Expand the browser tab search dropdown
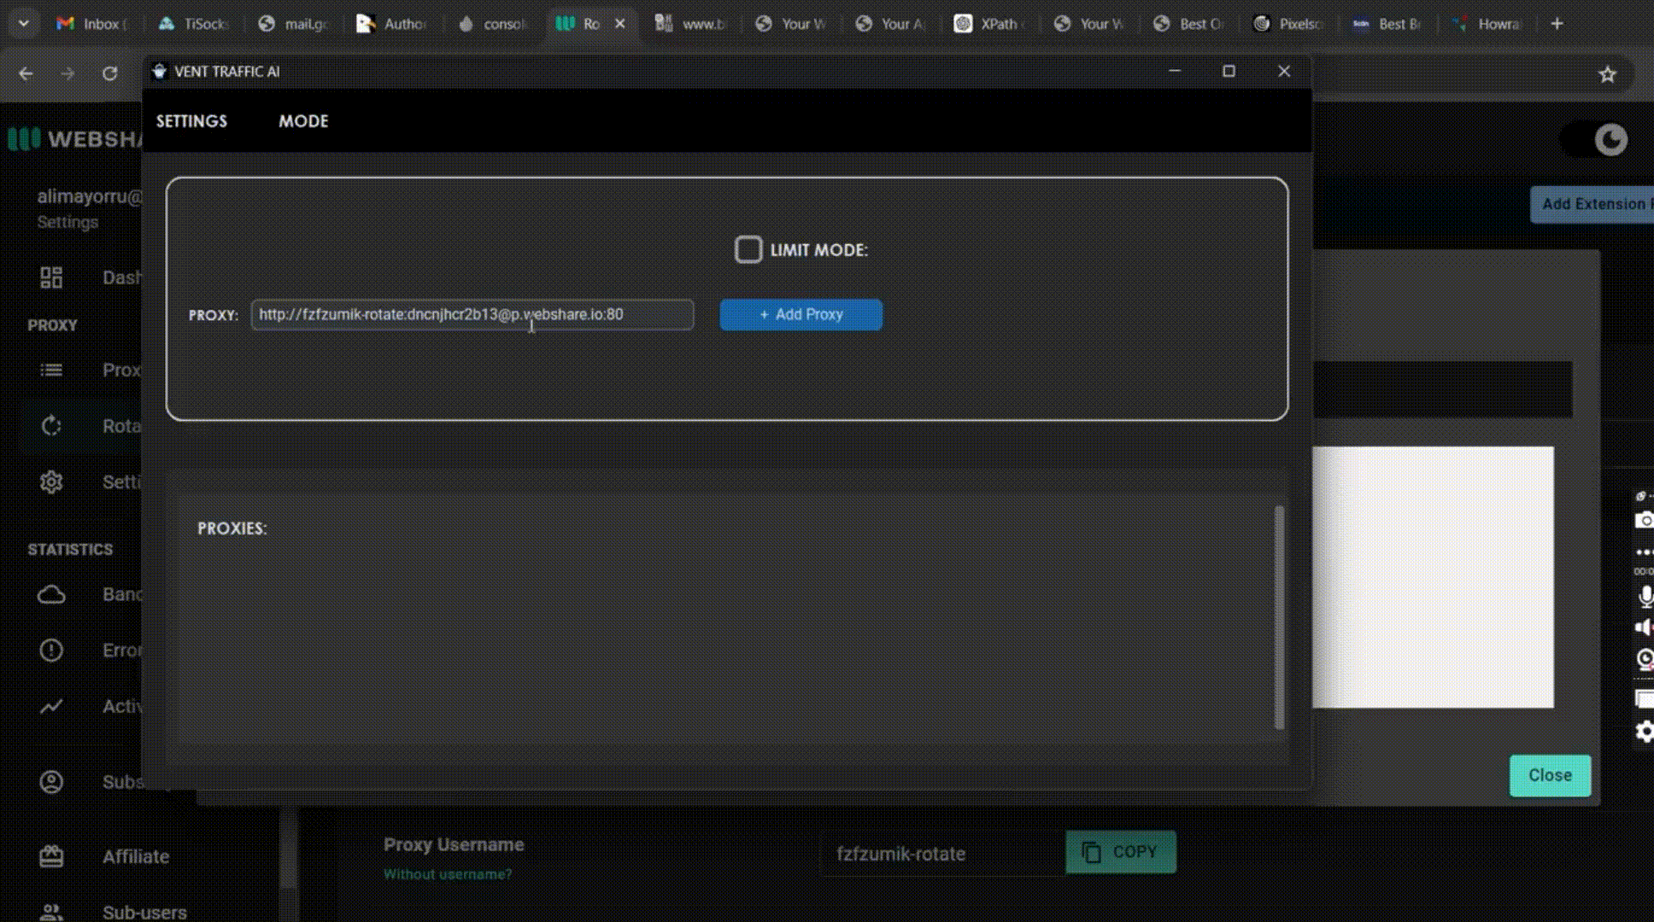Image resolution: width=1654 pixels, height=922 pixels. point(23,24)
